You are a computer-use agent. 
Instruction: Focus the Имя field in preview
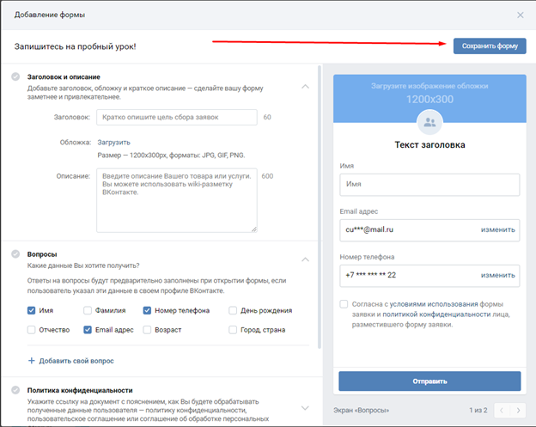coord(429,185)
